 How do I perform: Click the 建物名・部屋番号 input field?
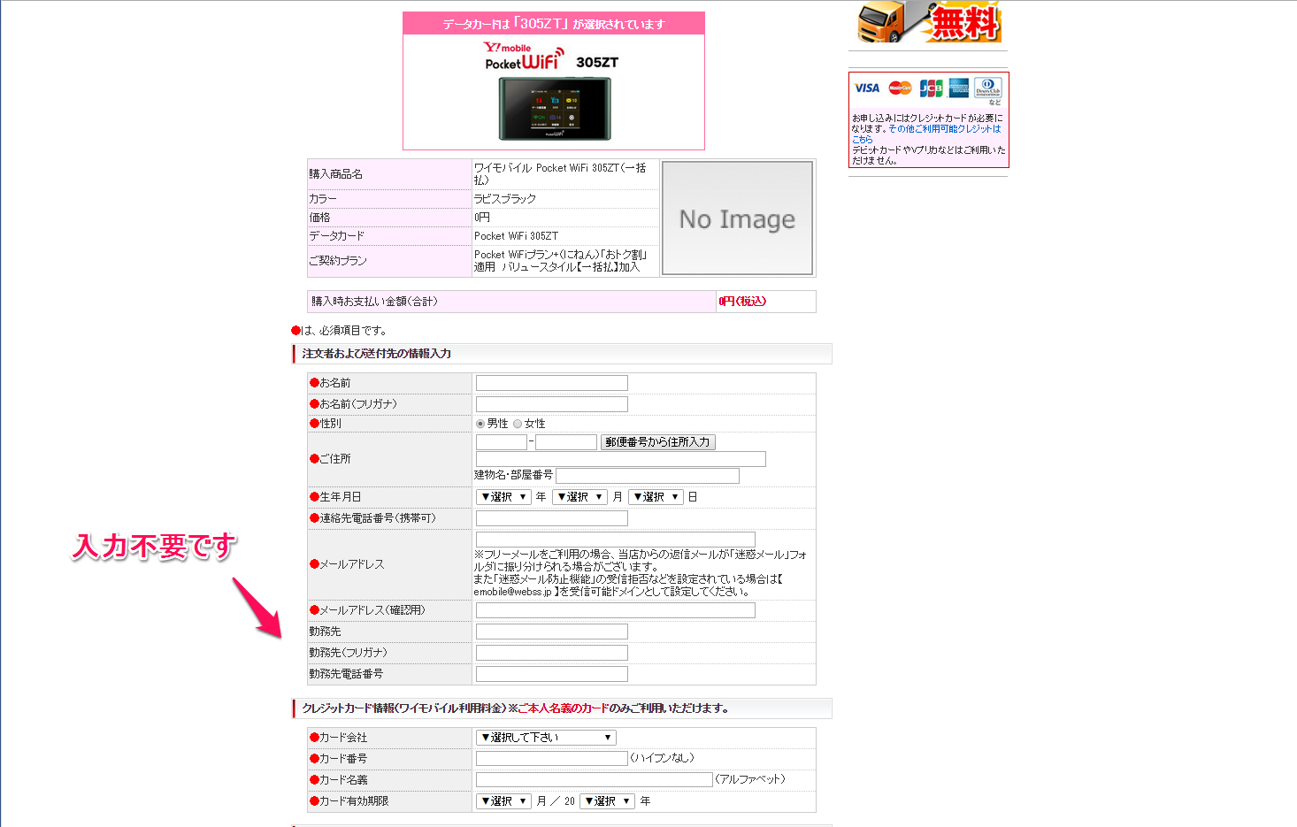[648, 476]
